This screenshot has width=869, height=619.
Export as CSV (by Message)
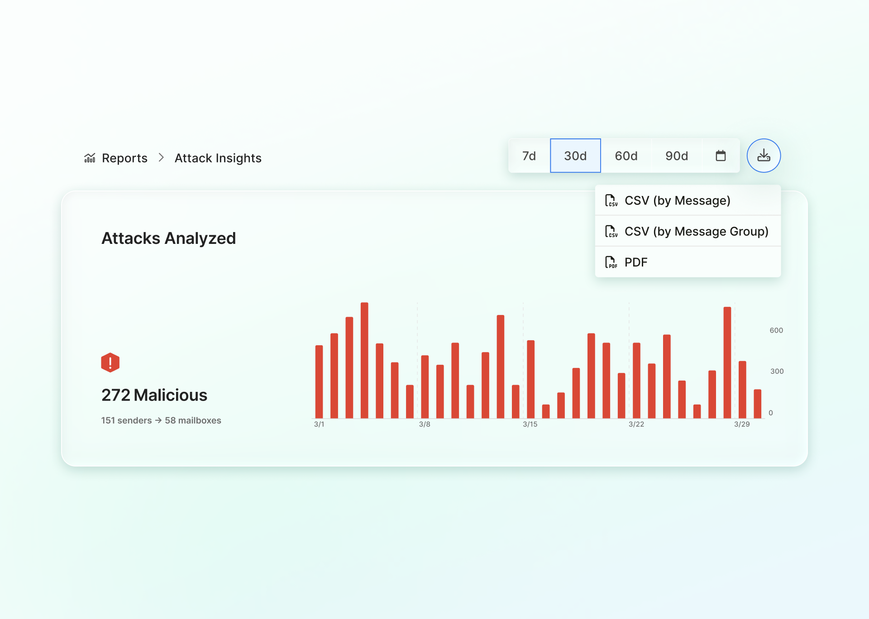pos(677,200)
